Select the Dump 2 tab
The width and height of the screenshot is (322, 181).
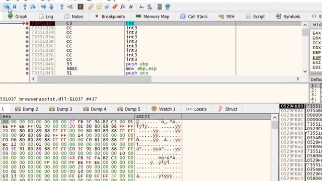pyautogui.click(x=27, y=109)
